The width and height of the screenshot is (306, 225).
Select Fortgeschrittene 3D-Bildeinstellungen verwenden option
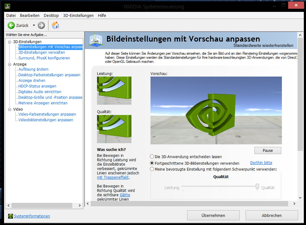click(x=152, y=163)
